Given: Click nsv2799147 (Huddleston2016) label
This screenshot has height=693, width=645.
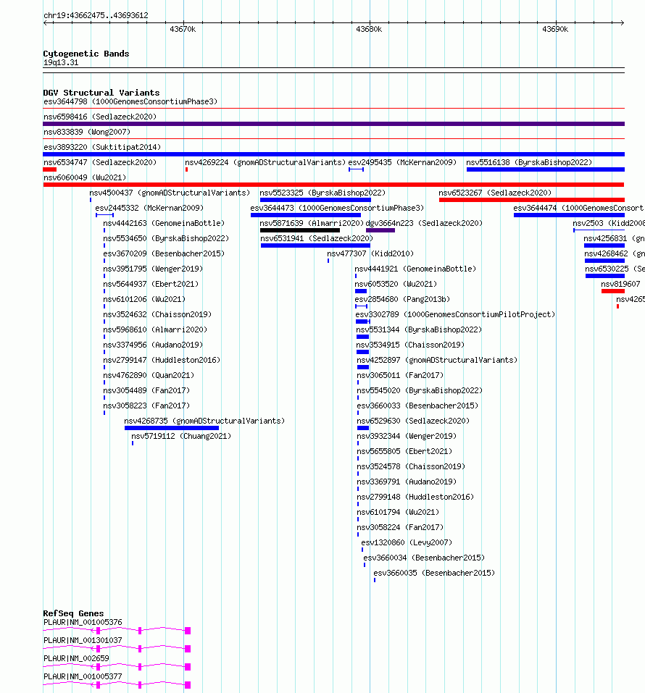Looking at the screenshot, I should pos(162,360).
